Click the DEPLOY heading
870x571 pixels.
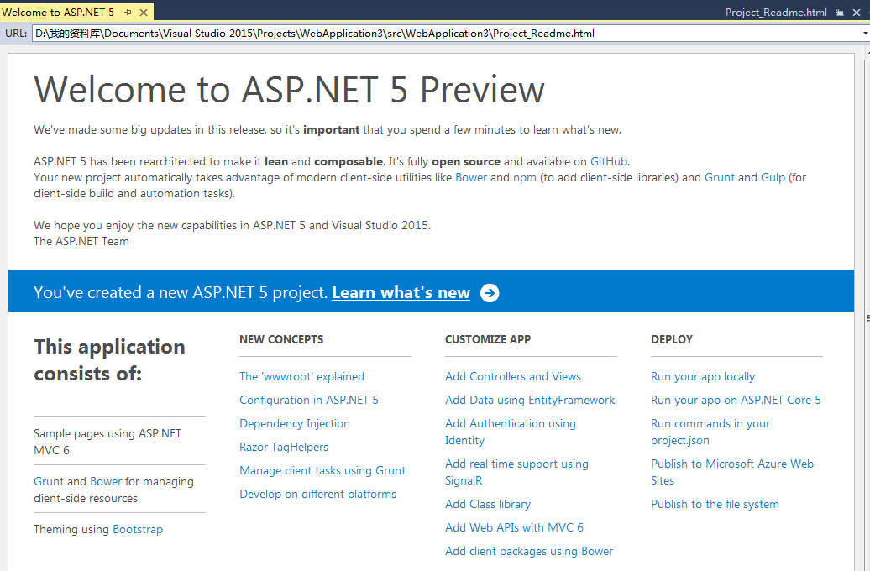(671, 339)
